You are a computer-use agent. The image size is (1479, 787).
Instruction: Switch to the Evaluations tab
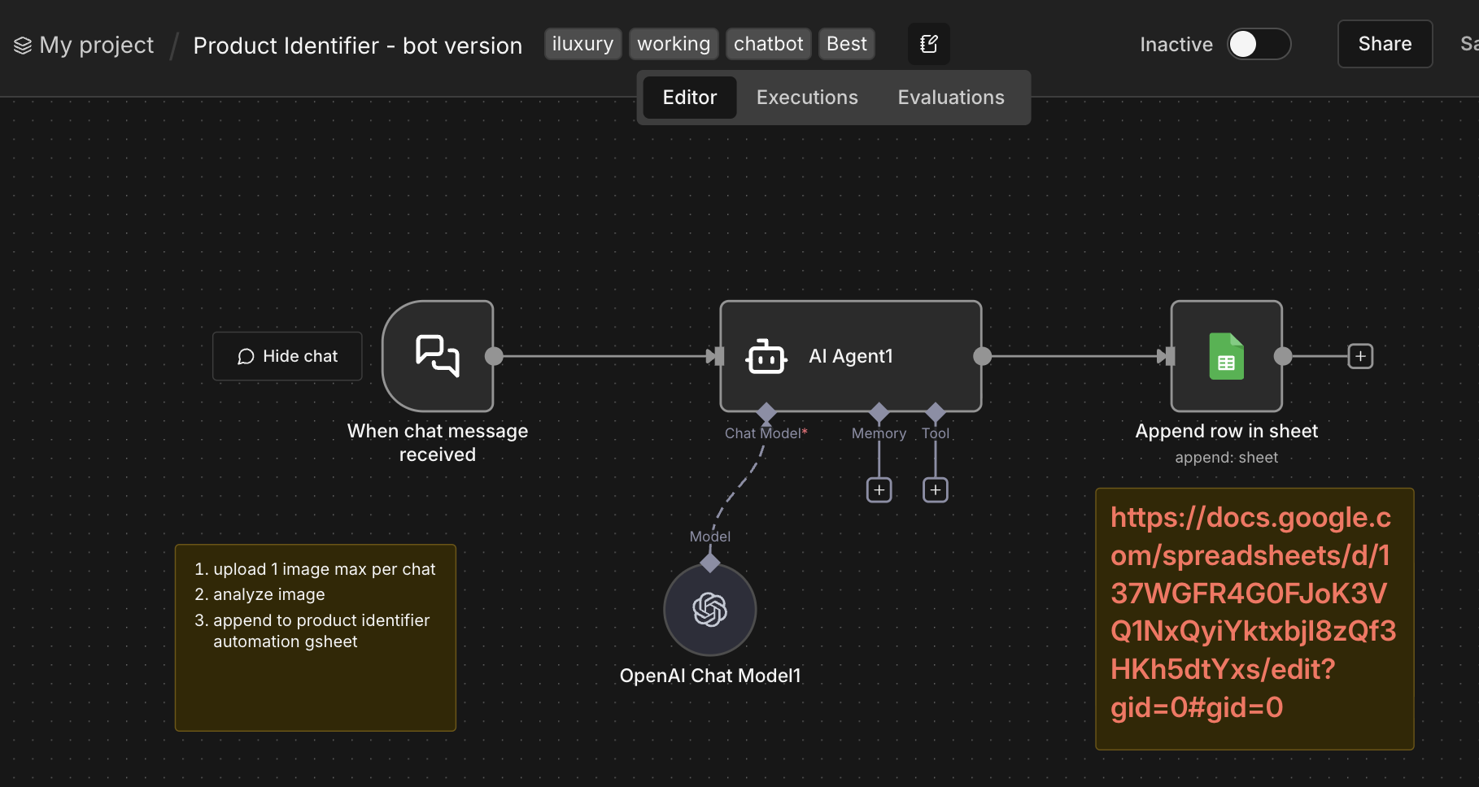950,97
